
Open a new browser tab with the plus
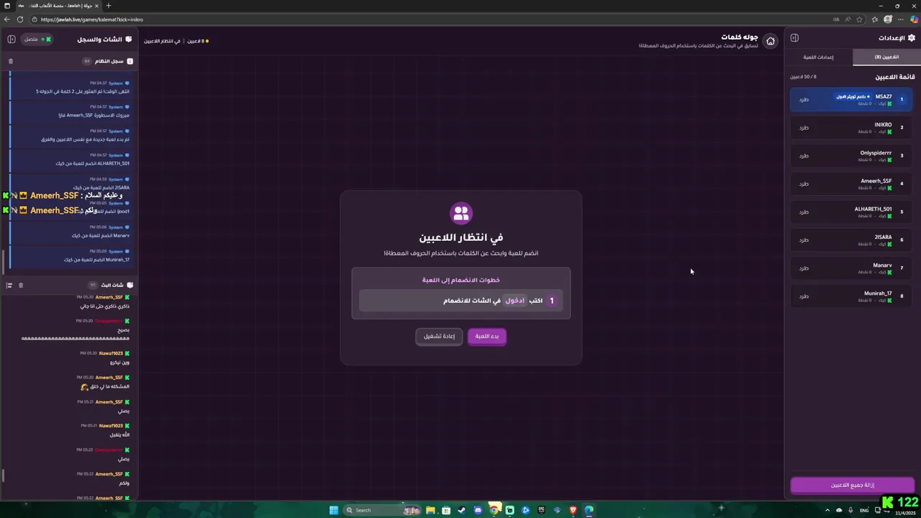coord(109,6)
